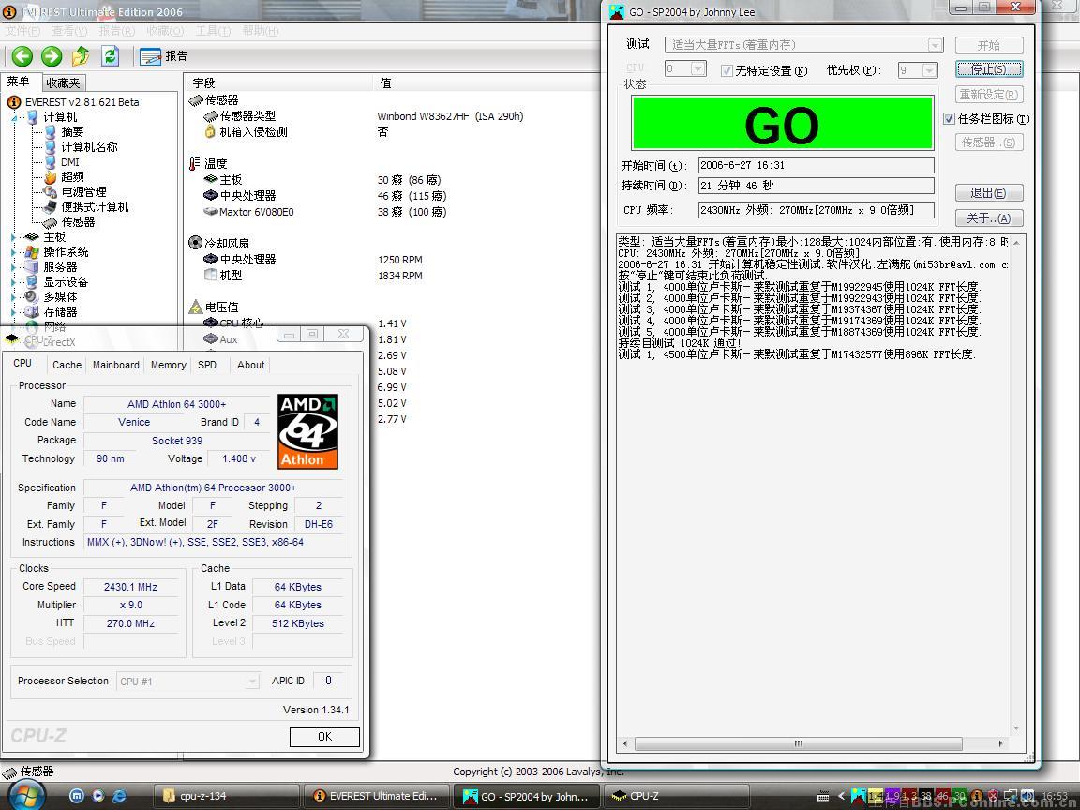Click the green Forward arrow in EVEREST toolbar

pyautogui.click(x=52, y=56)
